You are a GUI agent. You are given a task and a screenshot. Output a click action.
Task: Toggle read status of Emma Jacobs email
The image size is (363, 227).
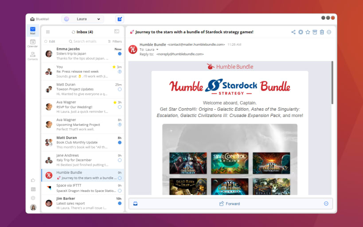click(x=120, y=54)
